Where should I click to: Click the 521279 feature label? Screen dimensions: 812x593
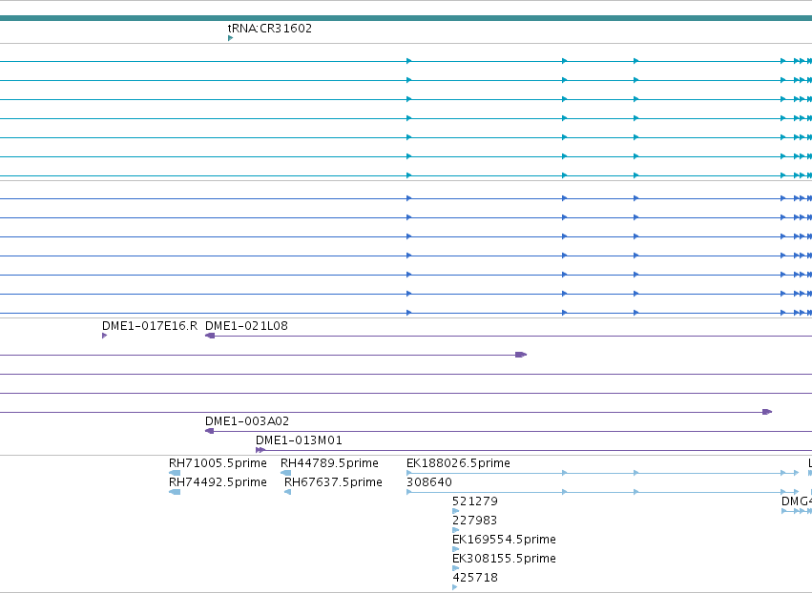click(x=475, y=501)
